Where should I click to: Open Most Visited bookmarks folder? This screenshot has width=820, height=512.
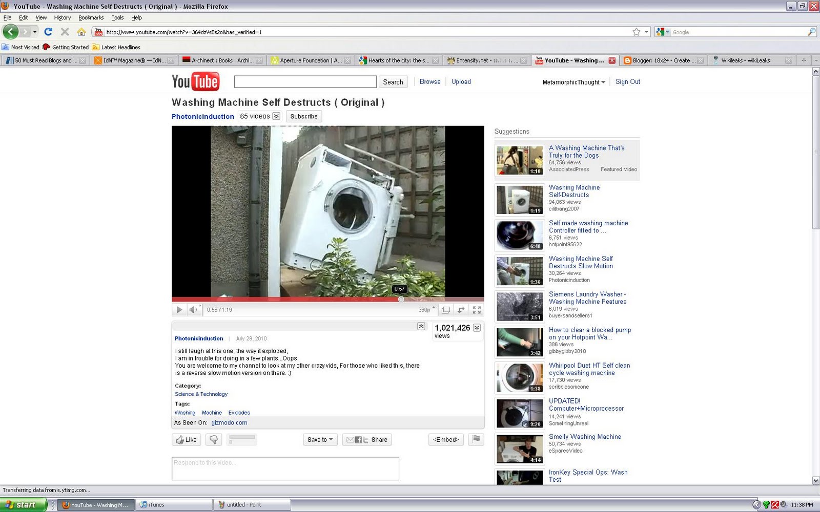[20, 47]
